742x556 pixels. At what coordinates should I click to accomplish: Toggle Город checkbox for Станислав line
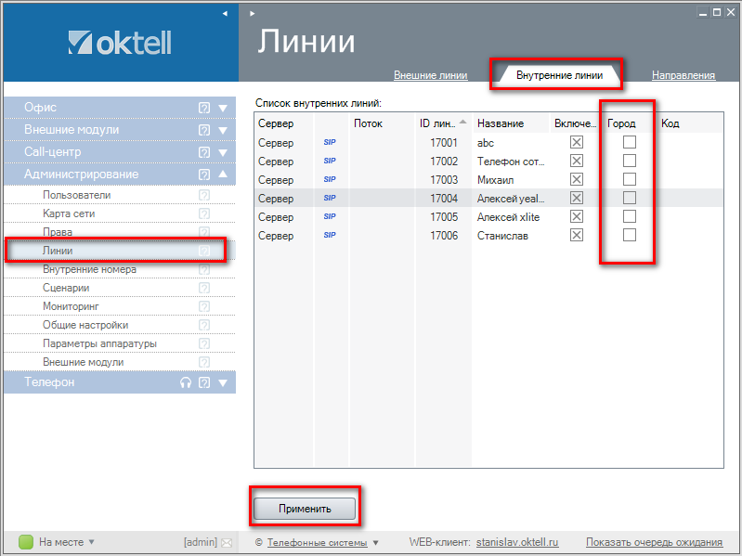coord(630,235)
